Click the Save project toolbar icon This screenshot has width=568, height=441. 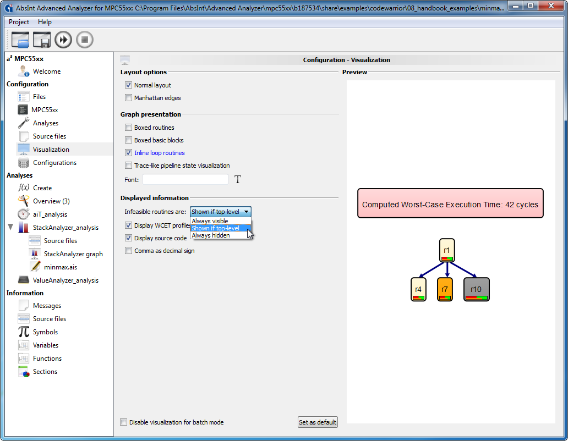tap(42, 40)
